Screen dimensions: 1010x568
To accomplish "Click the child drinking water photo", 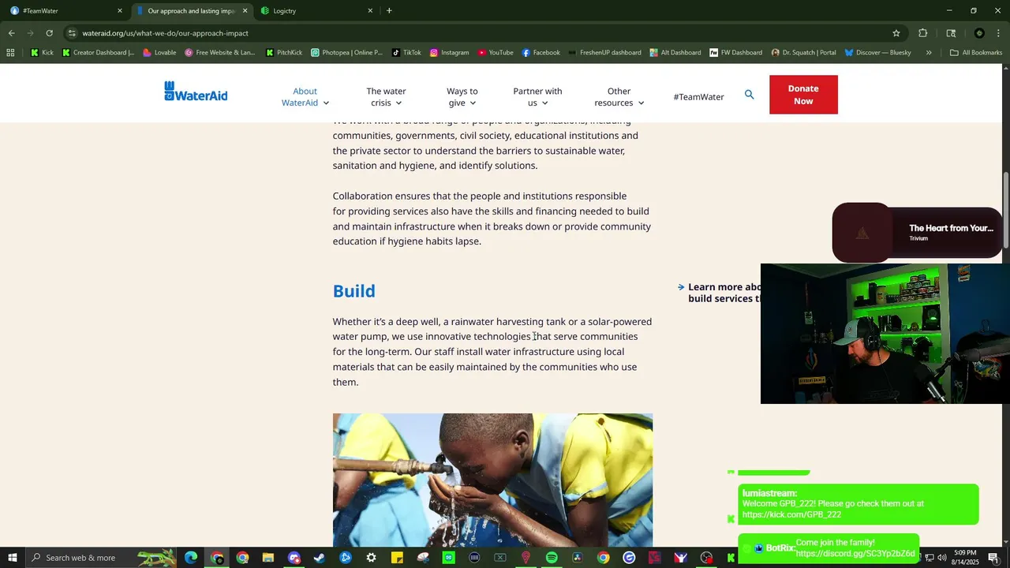I will click(492, 480).
